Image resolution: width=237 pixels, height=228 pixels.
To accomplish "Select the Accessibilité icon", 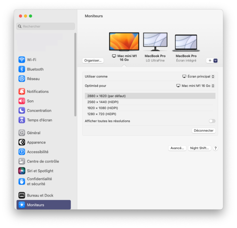I will pos(22,152).
